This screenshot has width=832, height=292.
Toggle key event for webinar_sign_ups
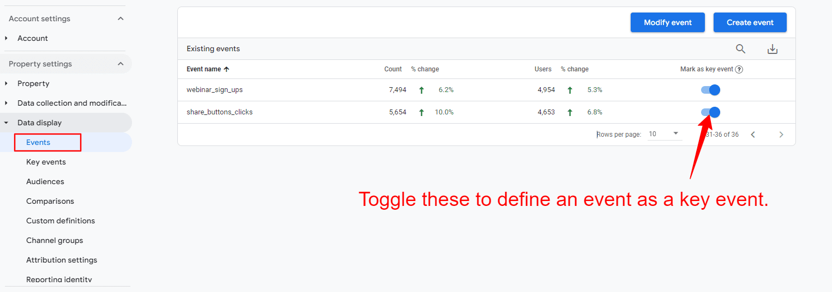coord(710,90)
